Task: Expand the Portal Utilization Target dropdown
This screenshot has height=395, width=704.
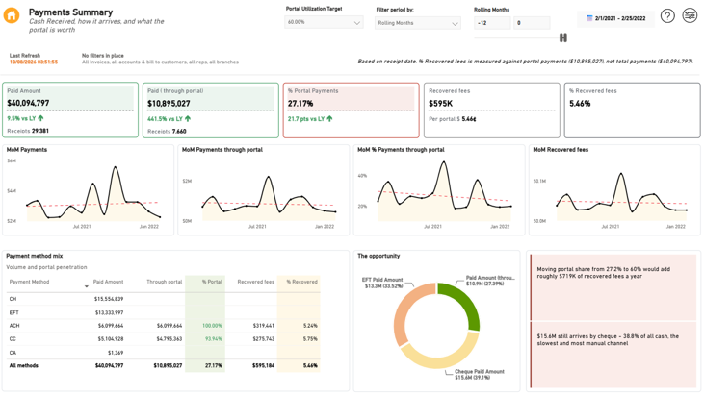Action: click(x=324, y=22)
